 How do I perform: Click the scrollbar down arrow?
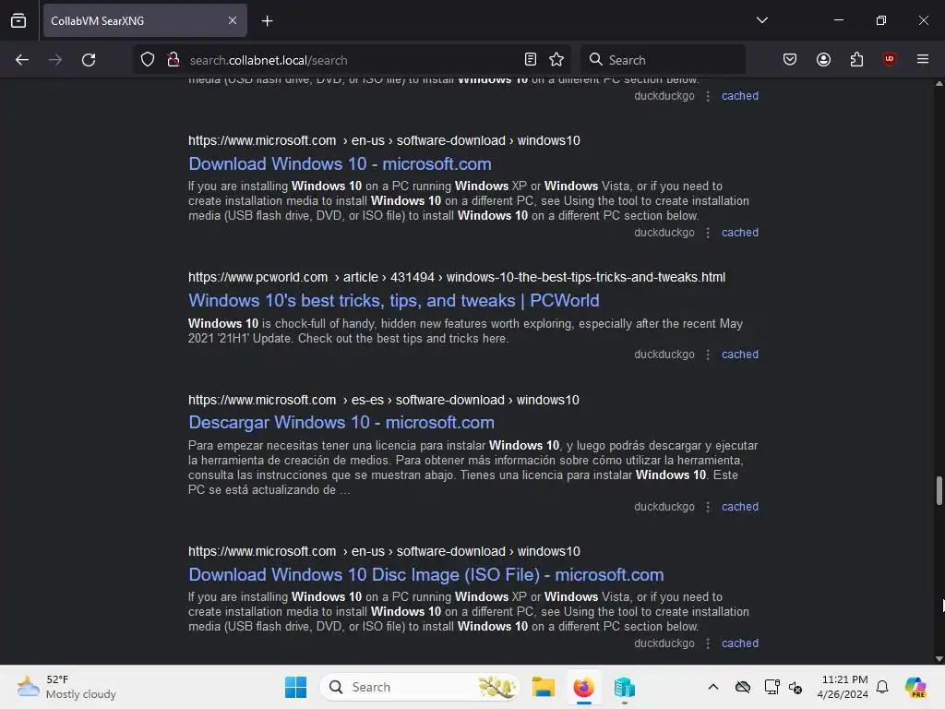(x=939, y=659)
